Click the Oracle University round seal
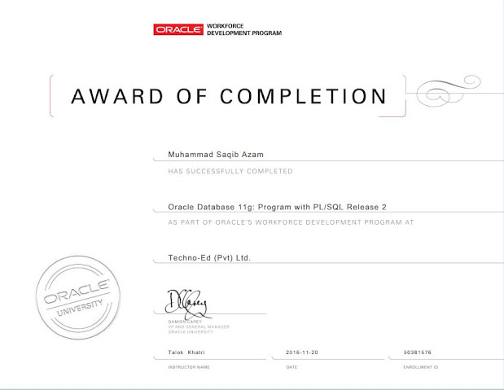The image size is (504, 390). click(x=78, y=297)
